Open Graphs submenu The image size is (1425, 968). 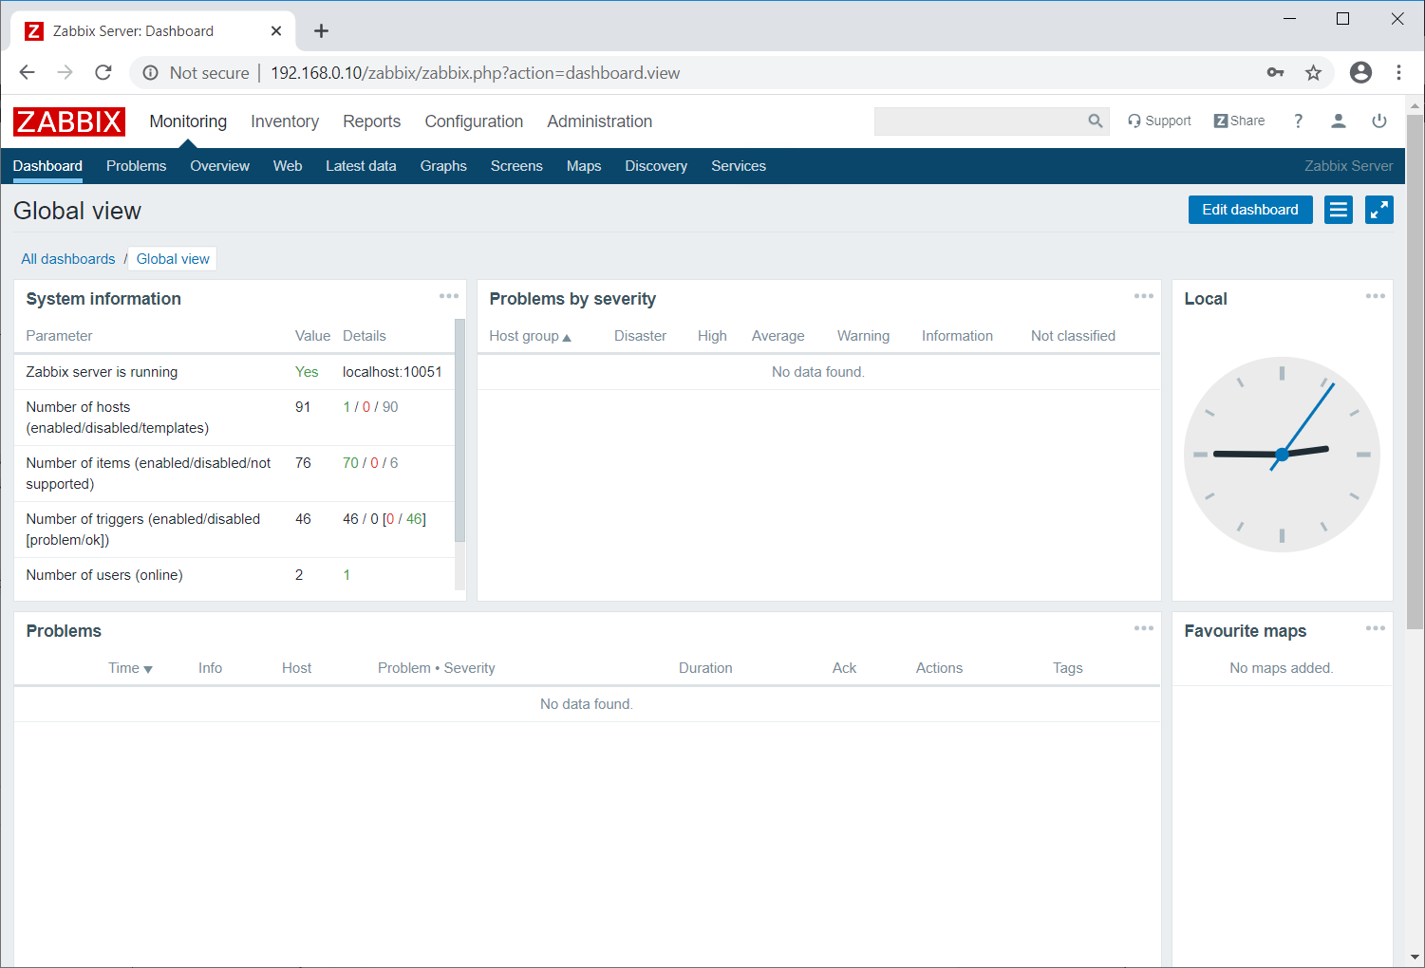coord(443,166)
